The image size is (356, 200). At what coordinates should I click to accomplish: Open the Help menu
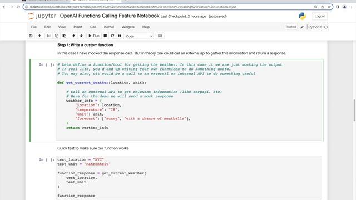coord(146,27)
